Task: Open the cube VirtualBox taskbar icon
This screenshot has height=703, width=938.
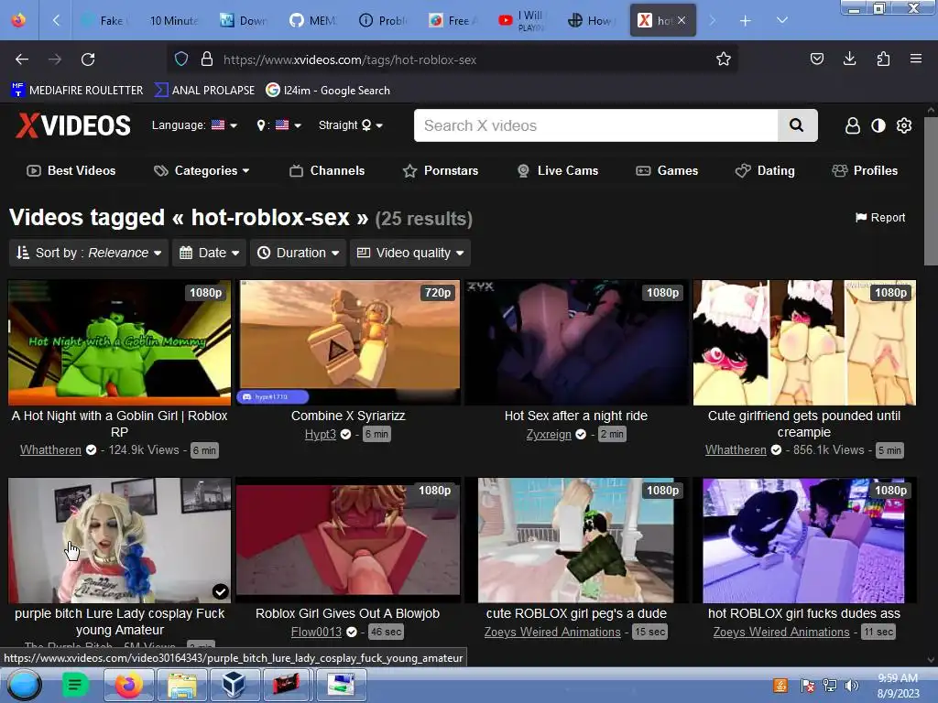Action: click(234, 685)
